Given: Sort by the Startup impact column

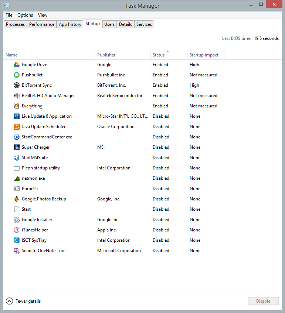Looking at the screenshot, I should click(204, 55).
